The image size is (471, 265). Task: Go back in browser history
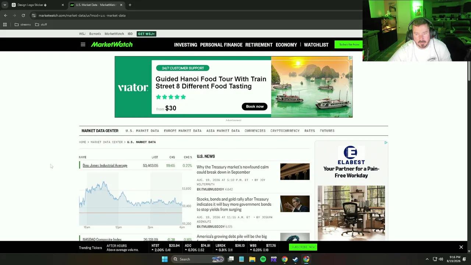[6, 15]
